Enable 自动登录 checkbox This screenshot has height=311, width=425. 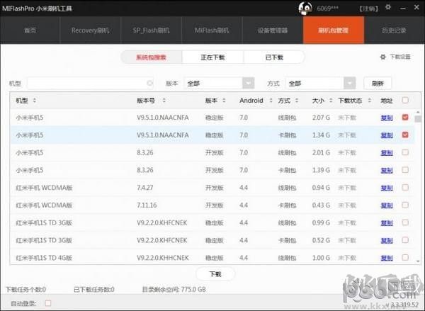[x=48, y=303]
